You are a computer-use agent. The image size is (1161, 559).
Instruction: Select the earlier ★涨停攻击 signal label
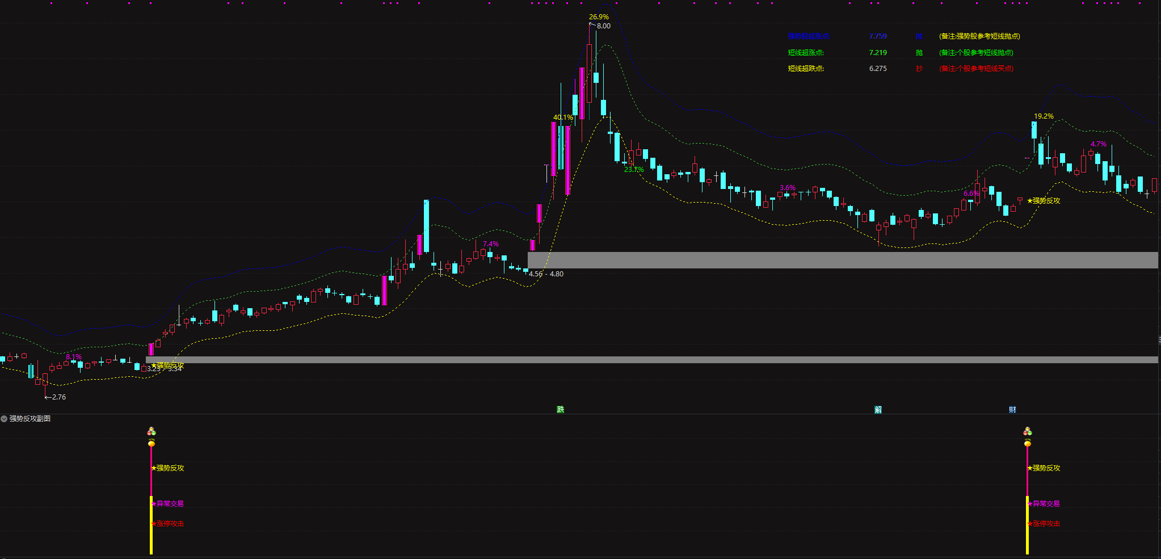[170, 524]
